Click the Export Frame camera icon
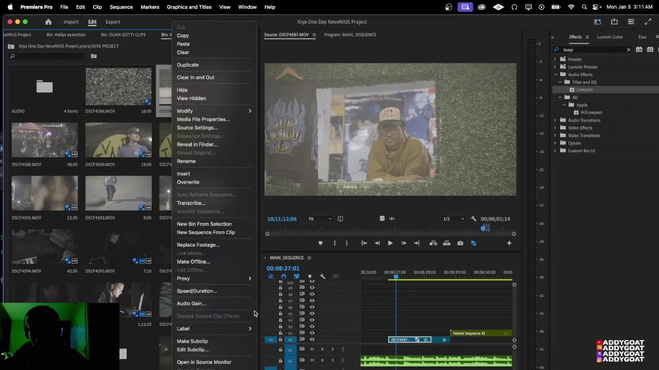The image size is (659, 370). [x=460, y=243]
